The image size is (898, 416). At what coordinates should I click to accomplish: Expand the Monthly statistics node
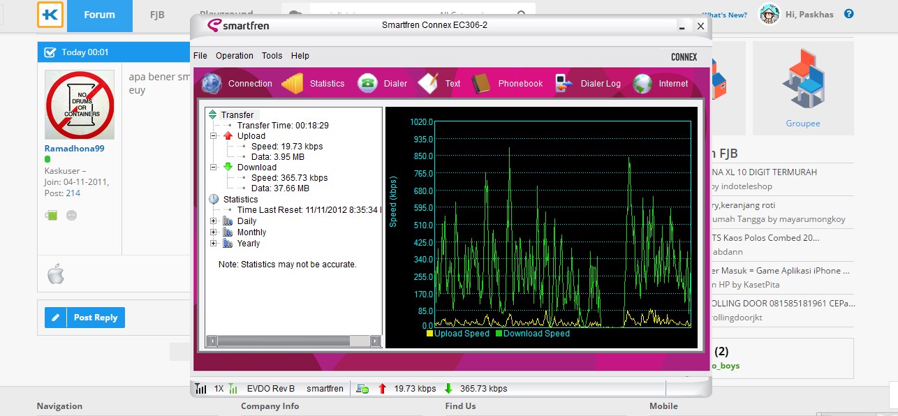coord(214,232)
